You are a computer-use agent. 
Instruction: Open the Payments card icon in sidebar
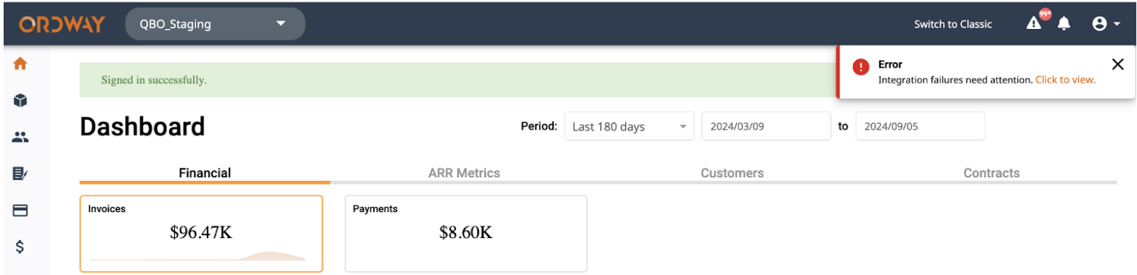pyautogui.click(x=20, y=211)
